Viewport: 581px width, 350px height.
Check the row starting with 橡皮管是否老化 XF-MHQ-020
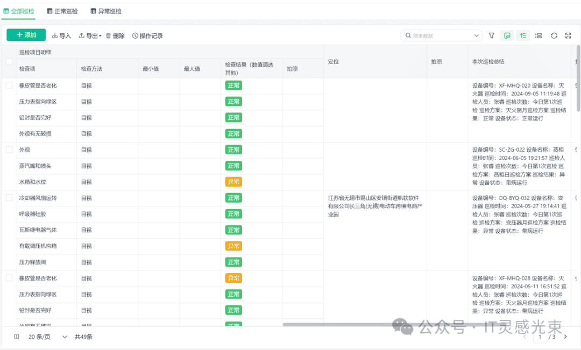click(9, 85)
